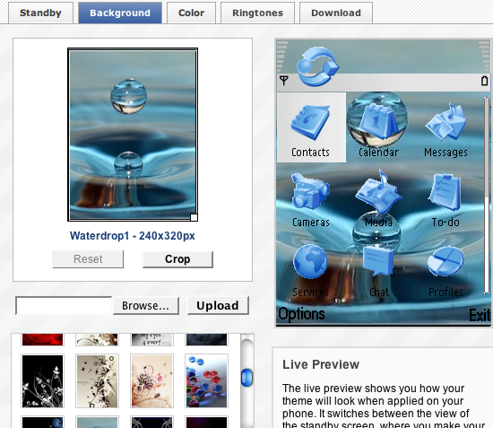
Task: Select the peach flower swirl wallpaper thumbnail
Action: pyautogui.click(x=151, y=381)
